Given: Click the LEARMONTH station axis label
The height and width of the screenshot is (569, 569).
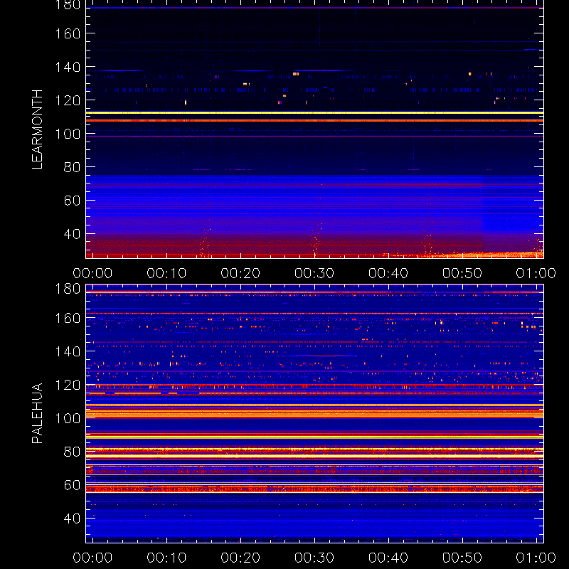Looking at the screenshot, I should click(x=37, y=129).
